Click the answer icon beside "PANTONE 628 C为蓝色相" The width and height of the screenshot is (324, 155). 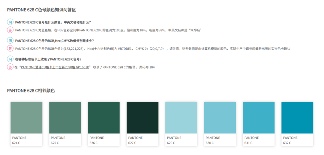click(10, 30)
